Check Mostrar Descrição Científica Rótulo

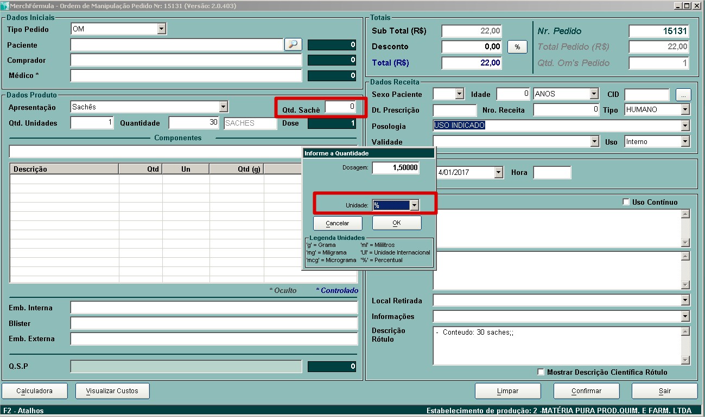point(541,372)
